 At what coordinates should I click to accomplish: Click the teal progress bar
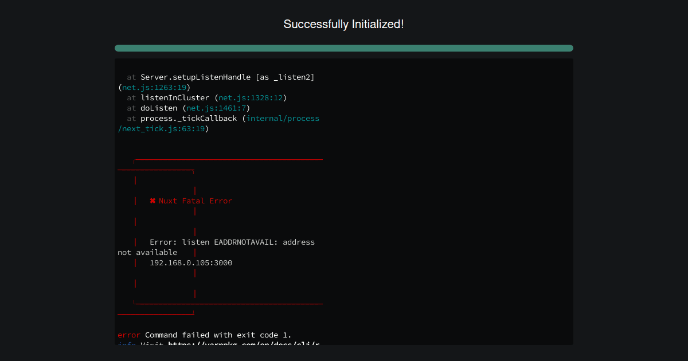pyautogui.click(x=343, y=48)
